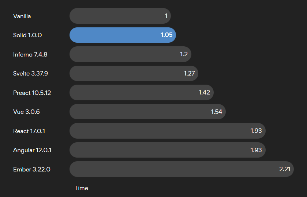This screenshot has width=307, height=197.
Task: Click the "Vue 3.0.6" label
Action: (x=26, y=112)
